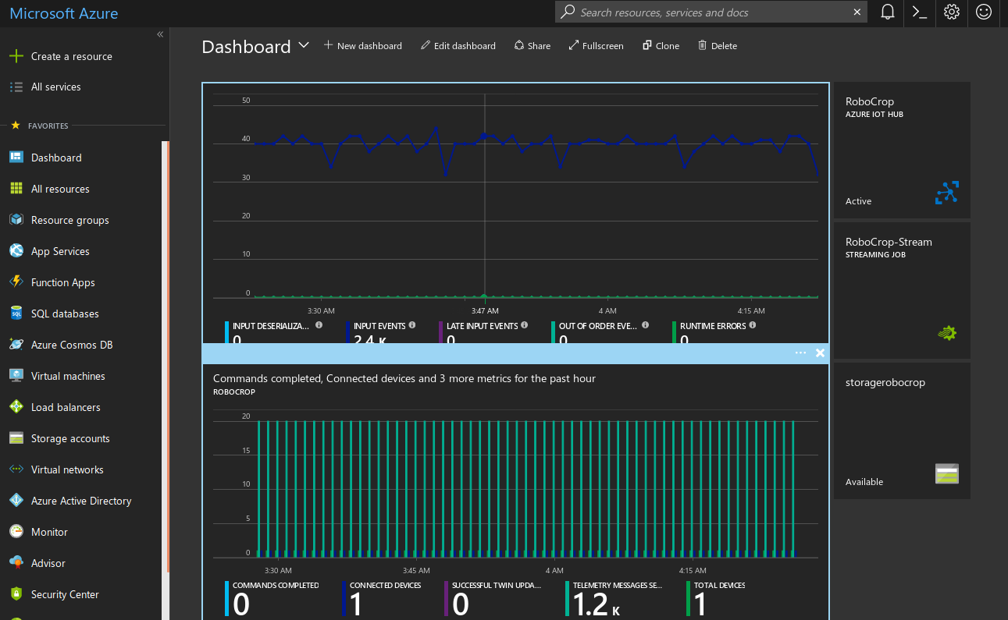Click the Advisor cloud icon
1008x620 pixels.
pyautogui.click(x=16, y=562)
